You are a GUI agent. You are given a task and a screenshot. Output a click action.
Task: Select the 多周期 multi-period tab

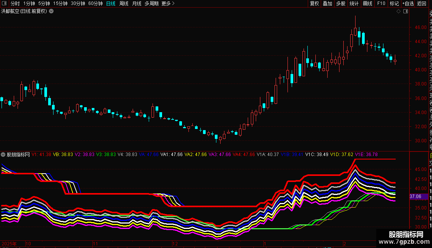(151, 3)
